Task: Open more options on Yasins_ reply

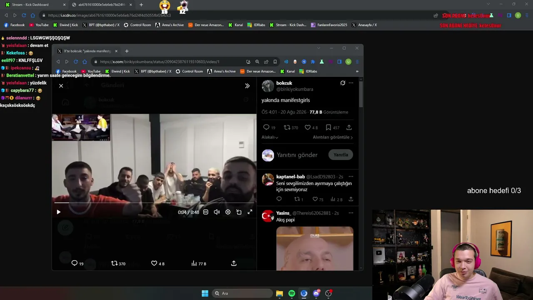Action: point(351,213)
